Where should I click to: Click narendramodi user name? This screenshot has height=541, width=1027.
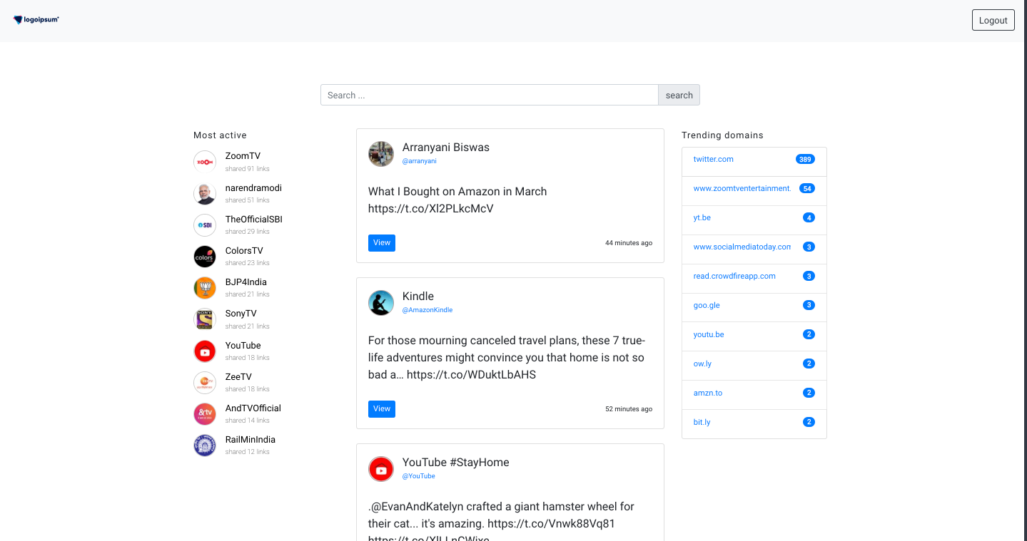(x=253, y=188)
